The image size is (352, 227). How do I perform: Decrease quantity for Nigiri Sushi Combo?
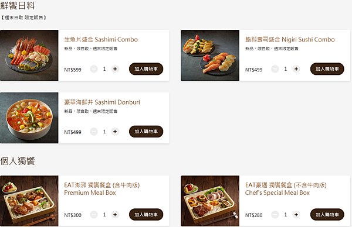click(x=275, y=69)
